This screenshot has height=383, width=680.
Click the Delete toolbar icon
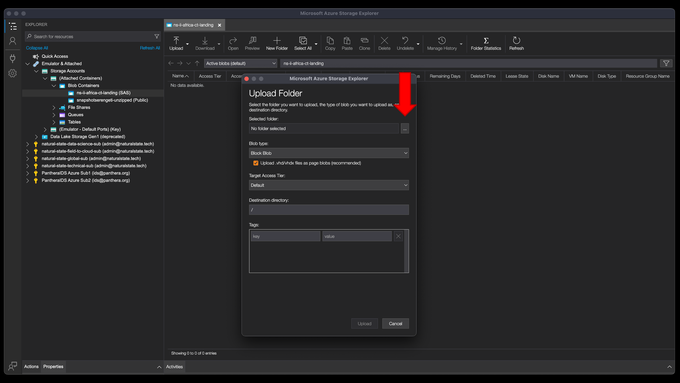(x=384, y=44)
